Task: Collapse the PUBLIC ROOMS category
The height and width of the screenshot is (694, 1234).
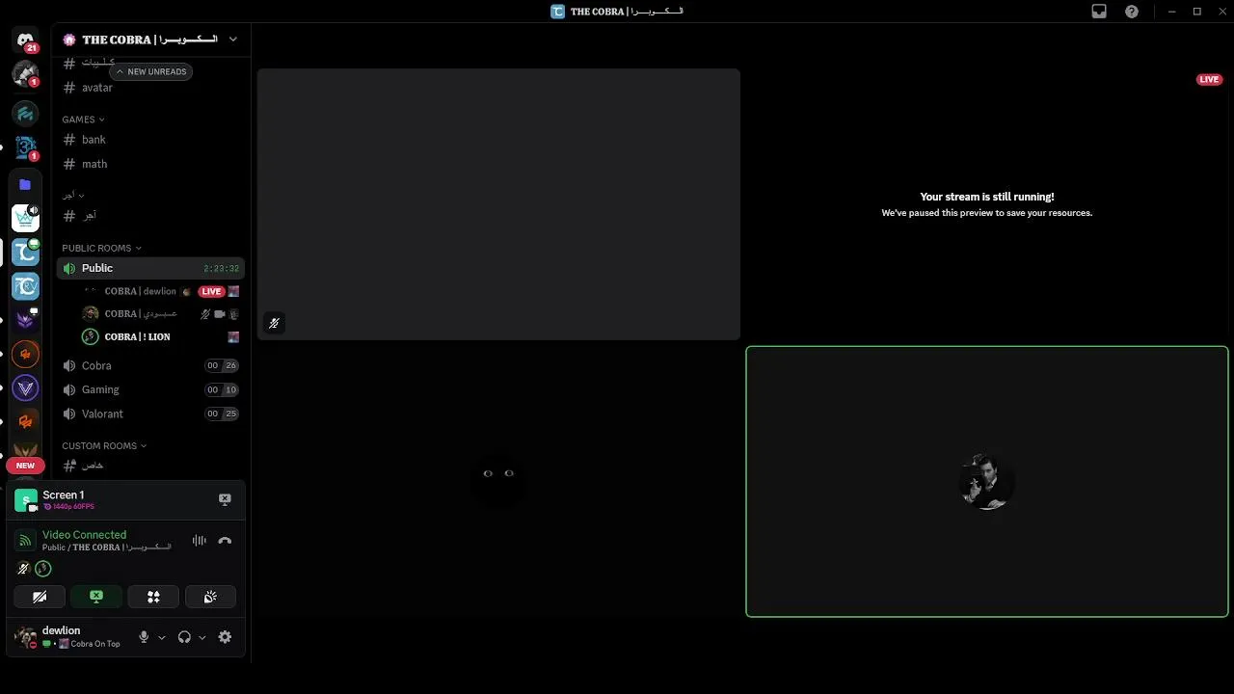Action: coord(101,248)
